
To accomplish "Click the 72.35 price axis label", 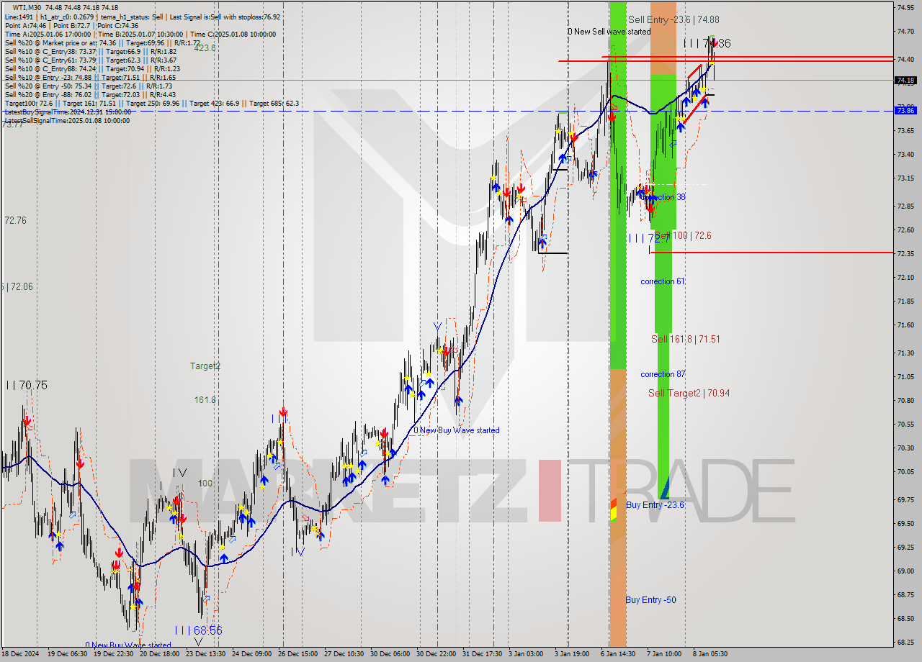I will [905, 254].
